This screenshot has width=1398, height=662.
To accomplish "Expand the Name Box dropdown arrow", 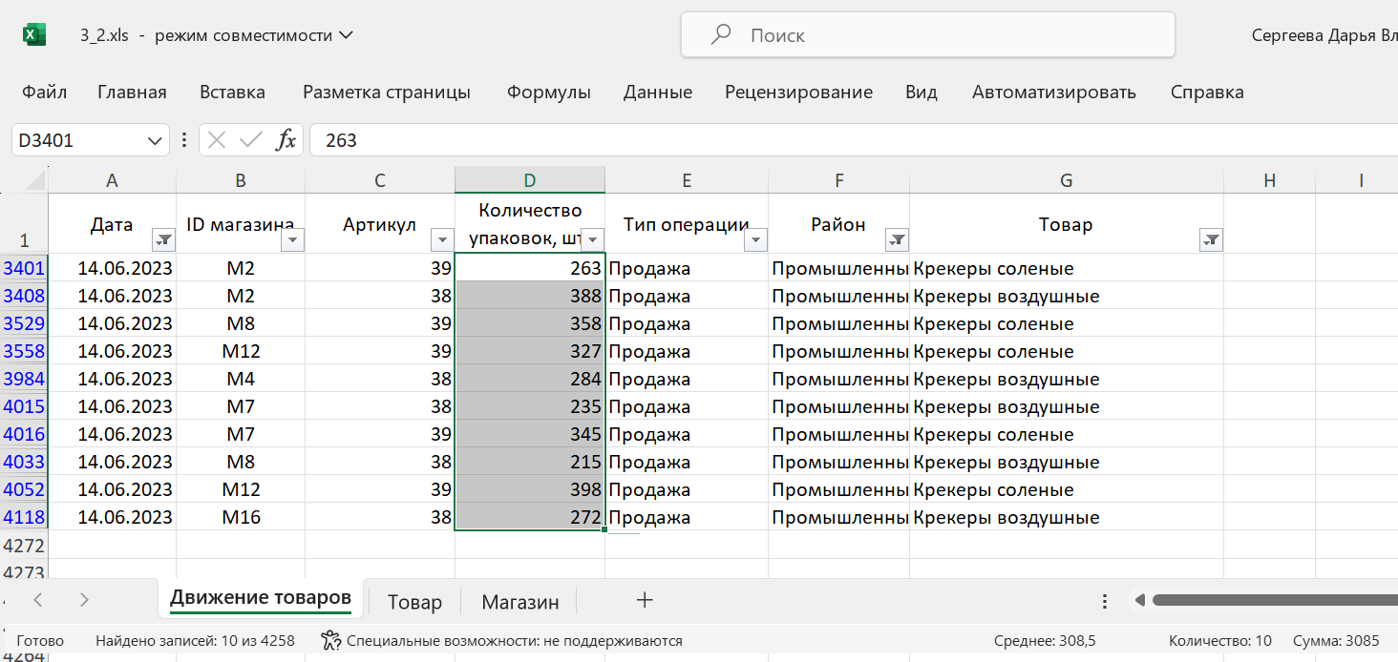I will (x=156, y=140).
